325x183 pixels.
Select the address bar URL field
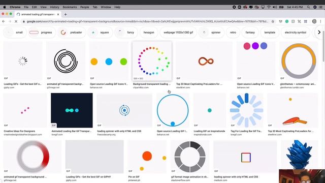tap(147, 21)
